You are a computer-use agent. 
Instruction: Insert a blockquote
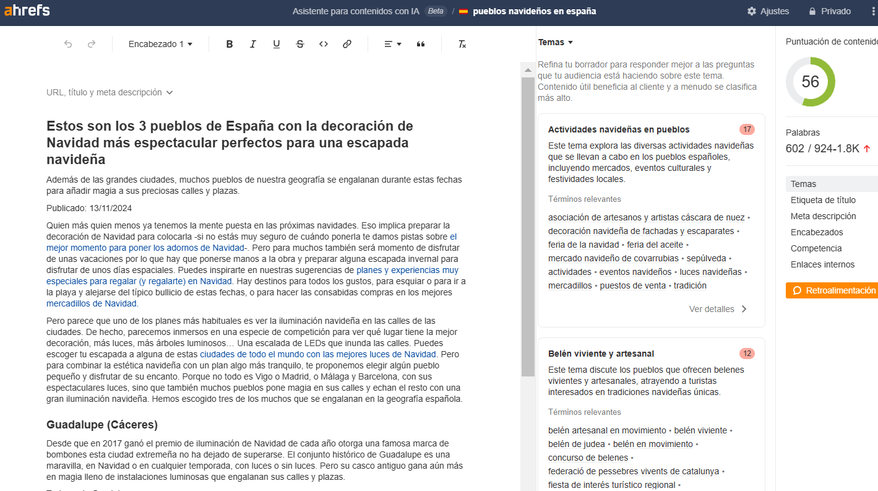421,44
